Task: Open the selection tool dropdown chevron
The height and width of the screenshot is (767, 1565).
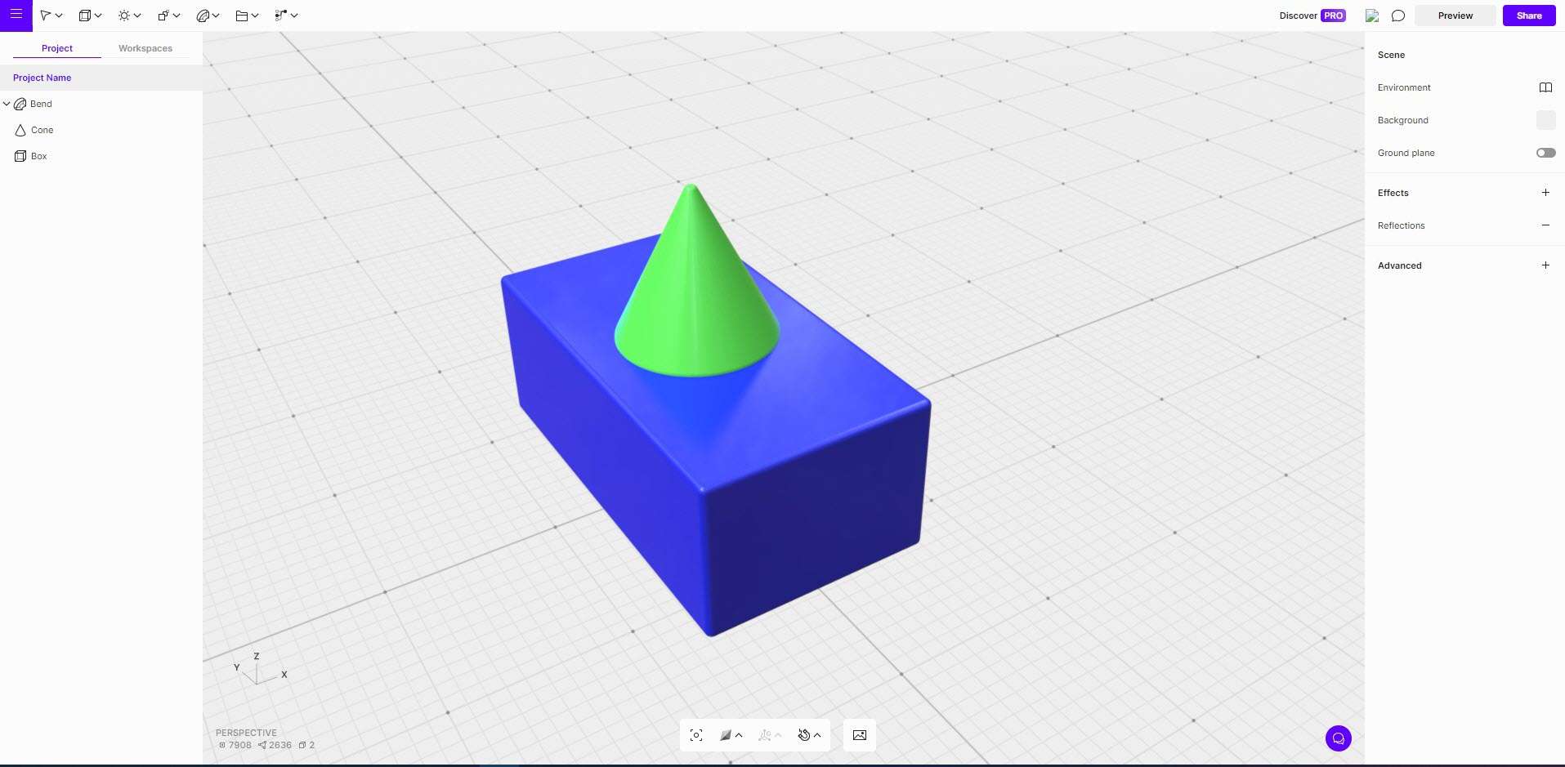Action: (x=59, y=15)
